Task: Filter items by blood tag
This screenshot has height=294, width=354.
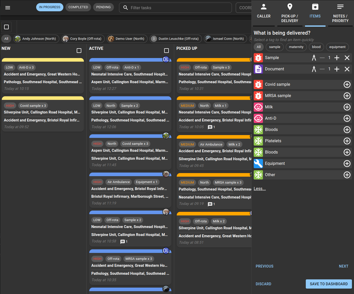Action: pos(316,47)
